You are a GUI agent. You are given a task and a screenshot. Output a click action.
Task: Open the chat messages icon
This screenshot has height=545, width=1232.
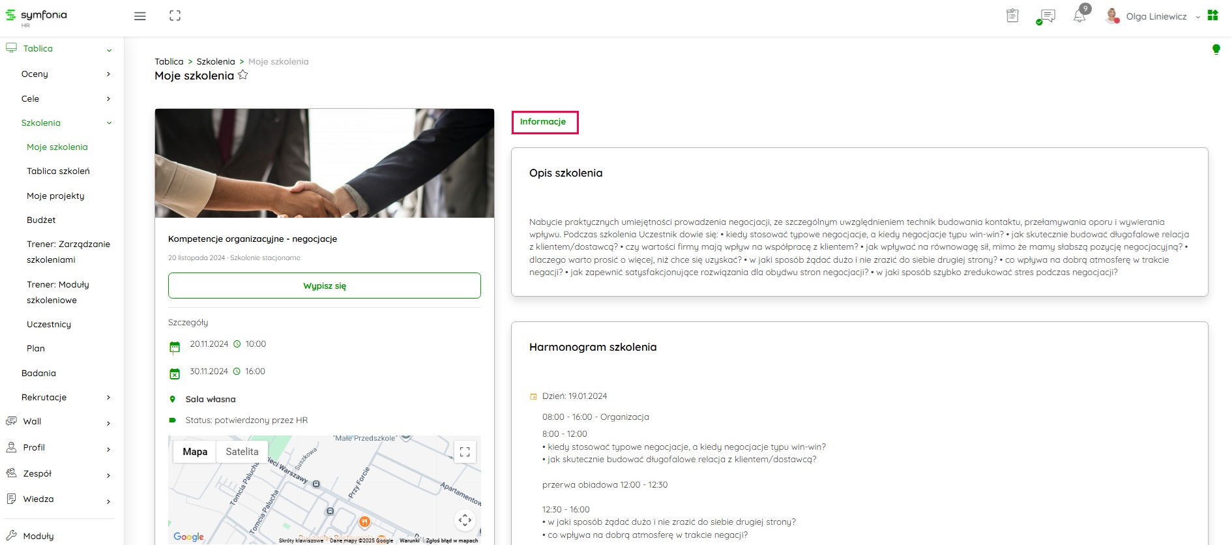coord(1046,16)
